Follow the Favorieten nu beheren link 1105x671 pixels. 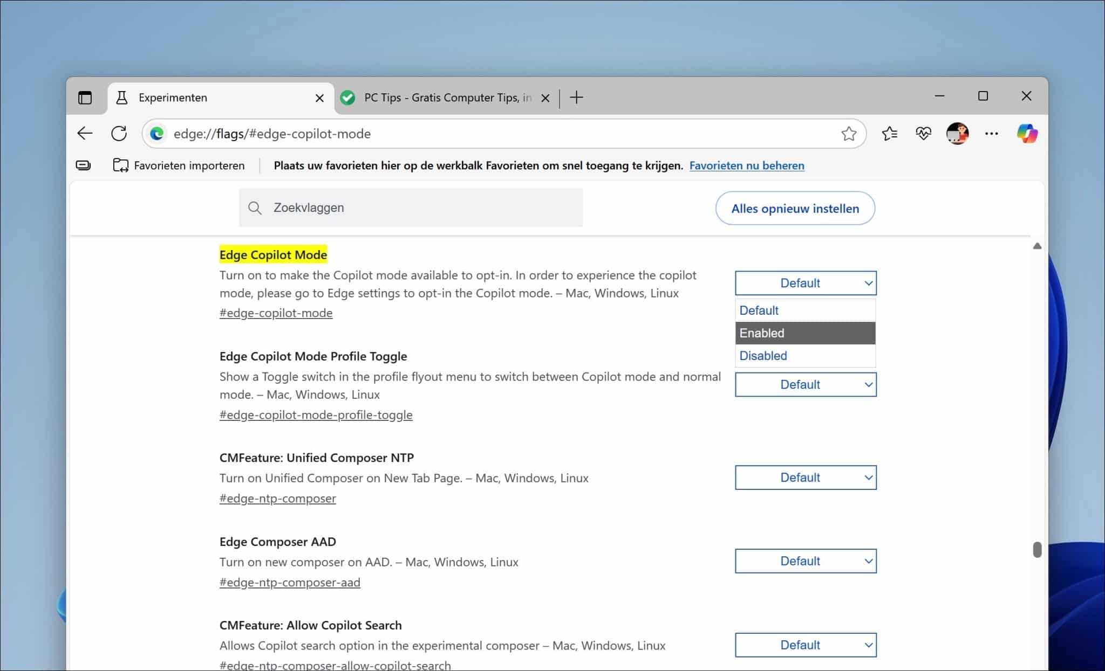tap(746, 165)
